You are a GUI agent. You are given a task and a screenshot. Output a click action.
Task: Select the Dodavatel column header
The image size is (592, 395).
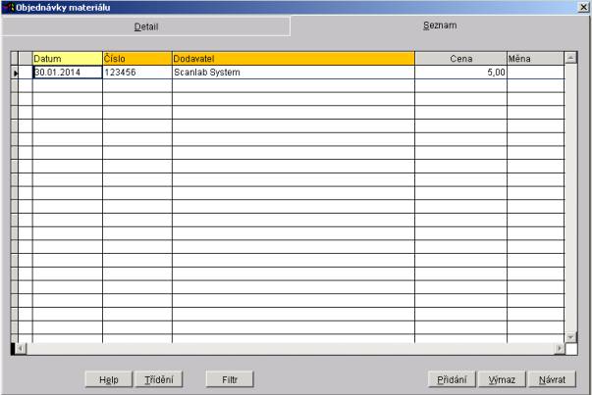tap(293, 59)
